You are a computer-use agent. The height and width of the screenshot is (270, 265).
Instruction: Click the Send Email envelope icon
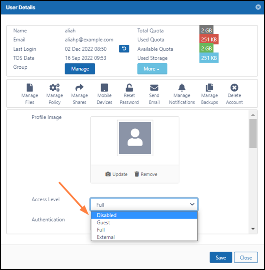point(154,88)
